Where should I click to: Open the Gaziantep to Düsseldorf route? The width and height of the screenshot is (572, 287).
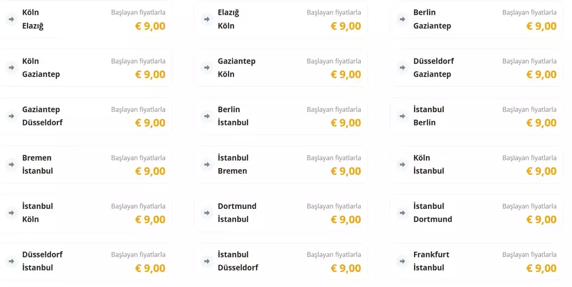(85, 116)
